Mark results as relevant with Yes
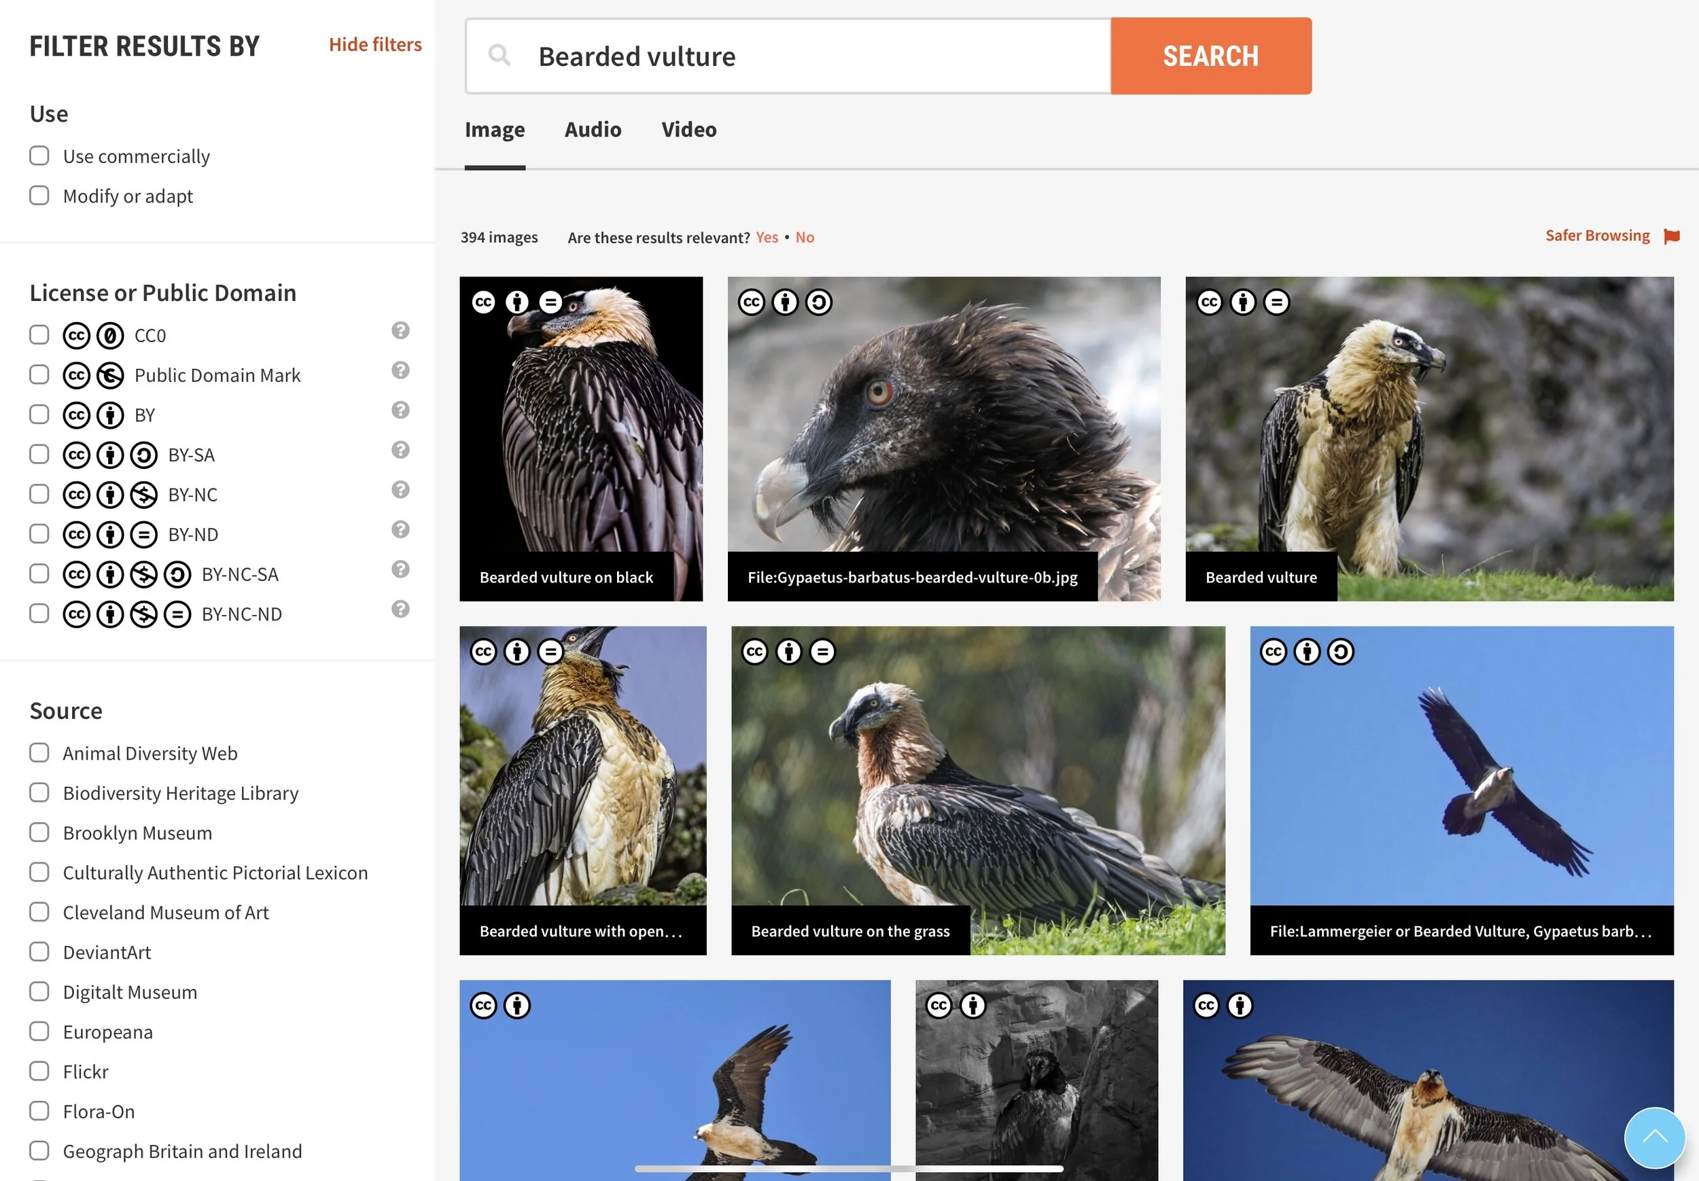The height and width of the screenshot is (1181, 1699). tap(767, 238)
